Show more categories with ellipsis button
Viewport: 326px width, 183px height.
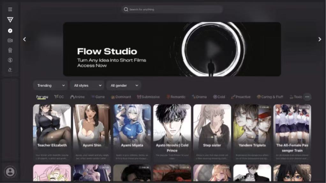click(307, 97)
